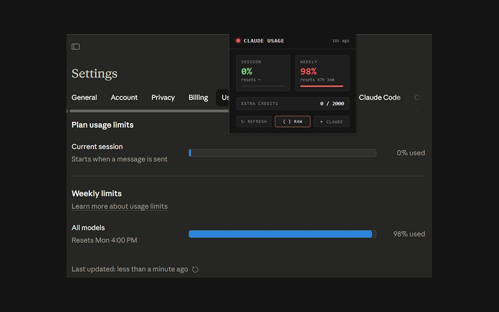The height and width of the screenshot is (312, 499).
Task: Click the 'Settings' page title
Action: [94, 73]
